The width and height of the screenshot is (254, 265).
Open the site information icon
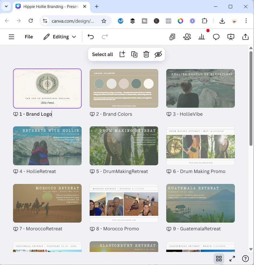click(45, 21)
